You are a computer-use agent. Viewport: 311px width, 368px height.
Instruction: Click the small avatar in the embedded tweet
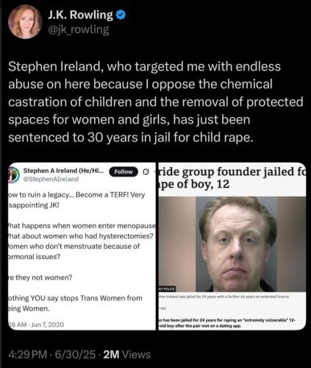click(x=14, y=174)
